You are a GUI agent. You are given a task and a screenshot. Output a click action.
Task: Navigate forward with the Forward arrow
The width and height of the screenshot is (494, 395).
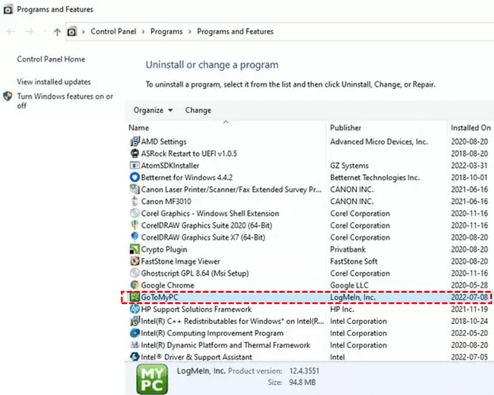(29, 32)
